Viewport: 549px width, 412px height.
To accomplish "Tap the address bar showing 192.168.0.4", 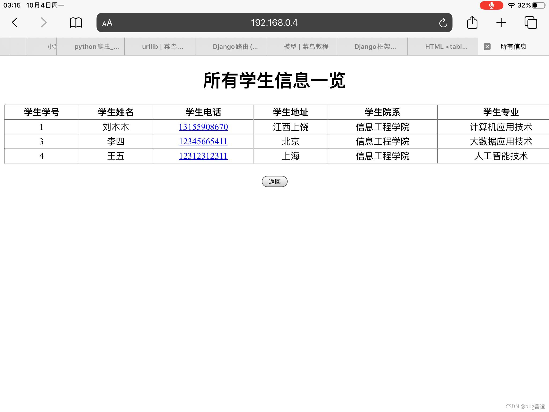I will click(x=274, y=23).
